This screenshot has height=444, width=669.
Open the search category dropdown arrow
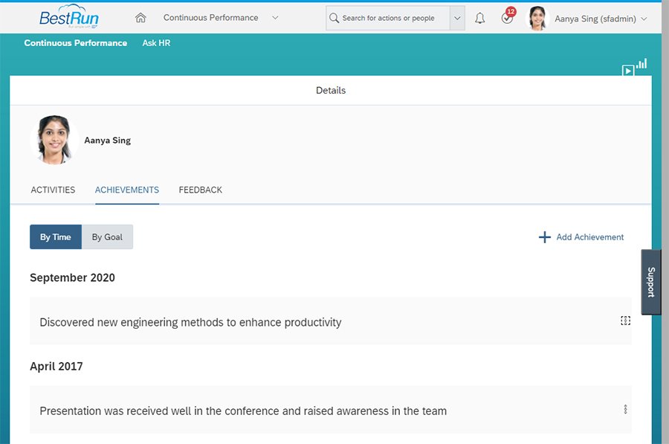457,17
